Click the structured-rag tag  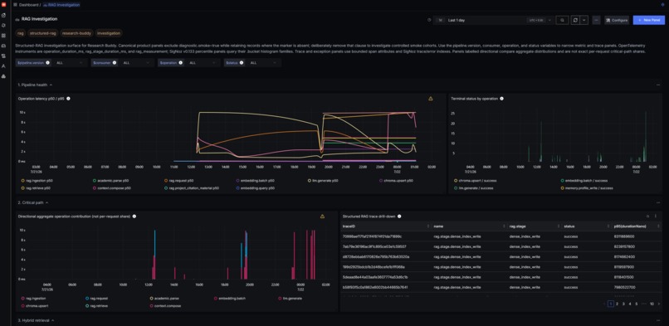pos(43,33)
